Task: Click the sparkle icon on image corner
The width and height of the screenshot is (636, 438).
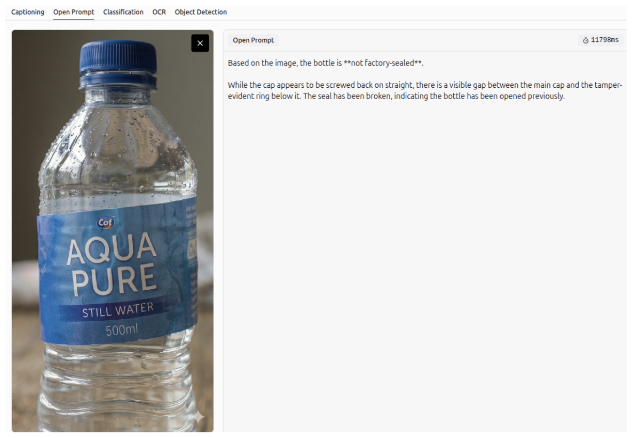Action: click(x=198, y=418)
